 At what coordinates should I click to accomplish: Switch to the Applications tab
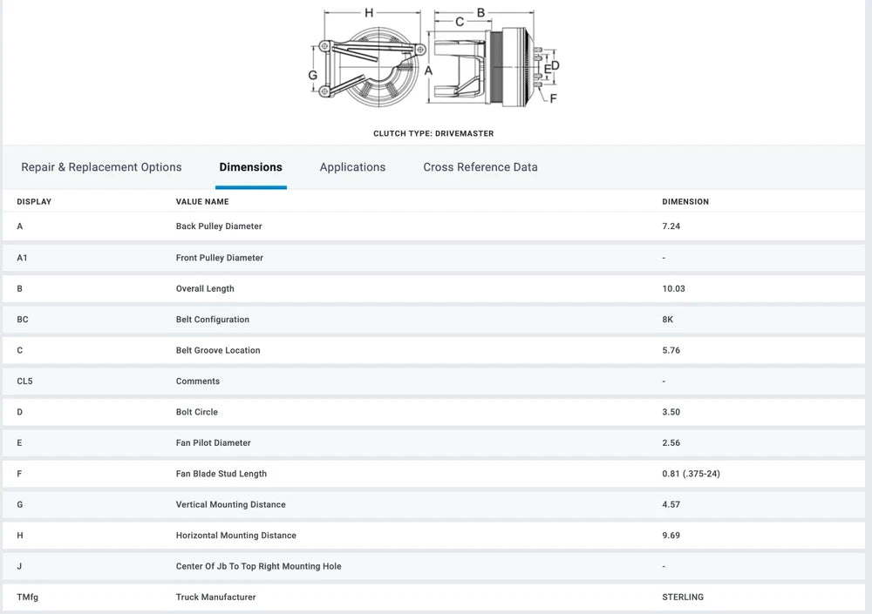coord(352,167)
